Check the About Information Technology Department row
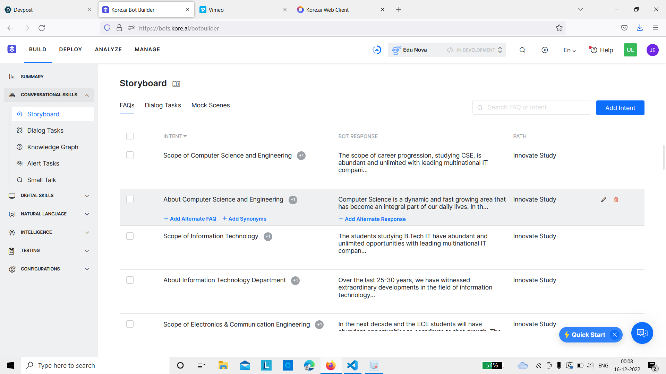Screen dimensions: 666x374 [x=130, y=280]
